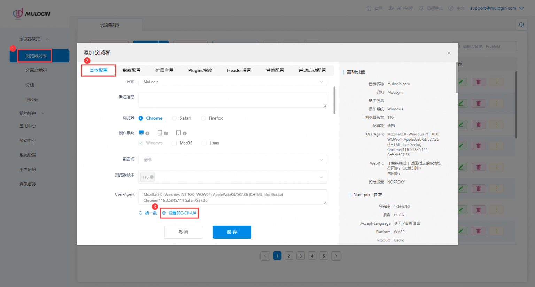Check the MacOS checkbox

point(174,143)
